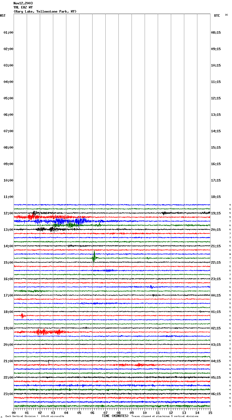
Task: Click the UTC time label "13:15"
Action: (x=216, y=115)
